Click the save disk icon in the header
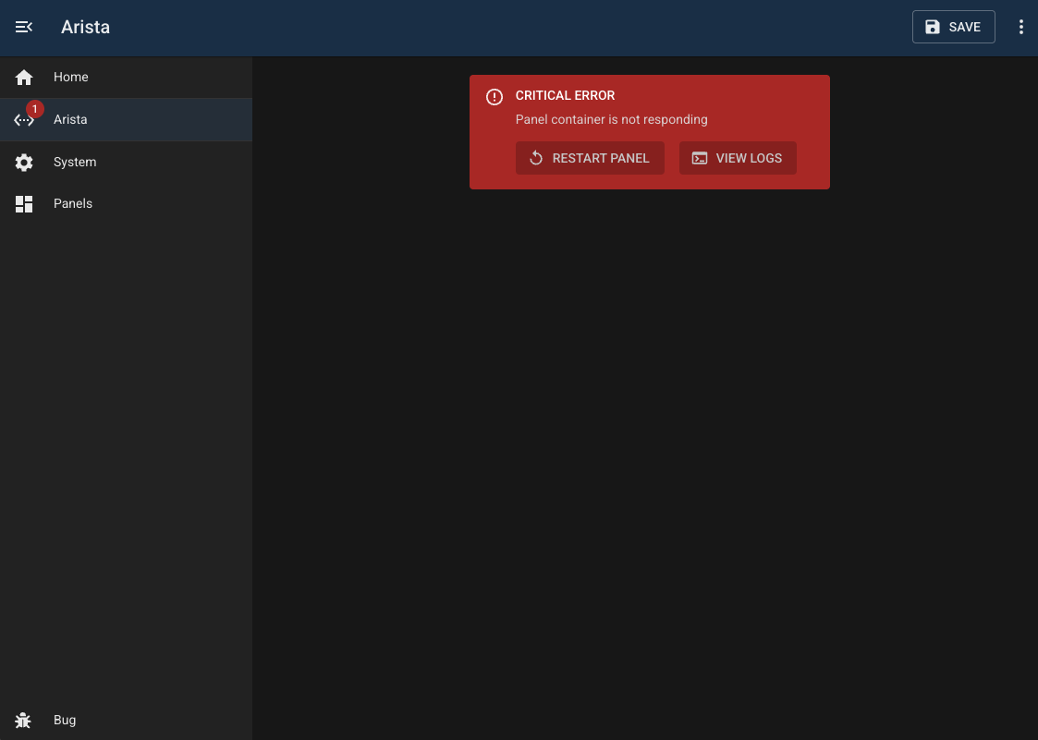The height and width of the screenshot is (740, 1038). (933, 27)
